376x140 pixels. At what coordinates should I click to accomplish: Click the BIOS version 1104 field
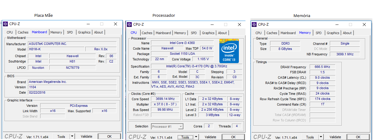tap(72, 87)
